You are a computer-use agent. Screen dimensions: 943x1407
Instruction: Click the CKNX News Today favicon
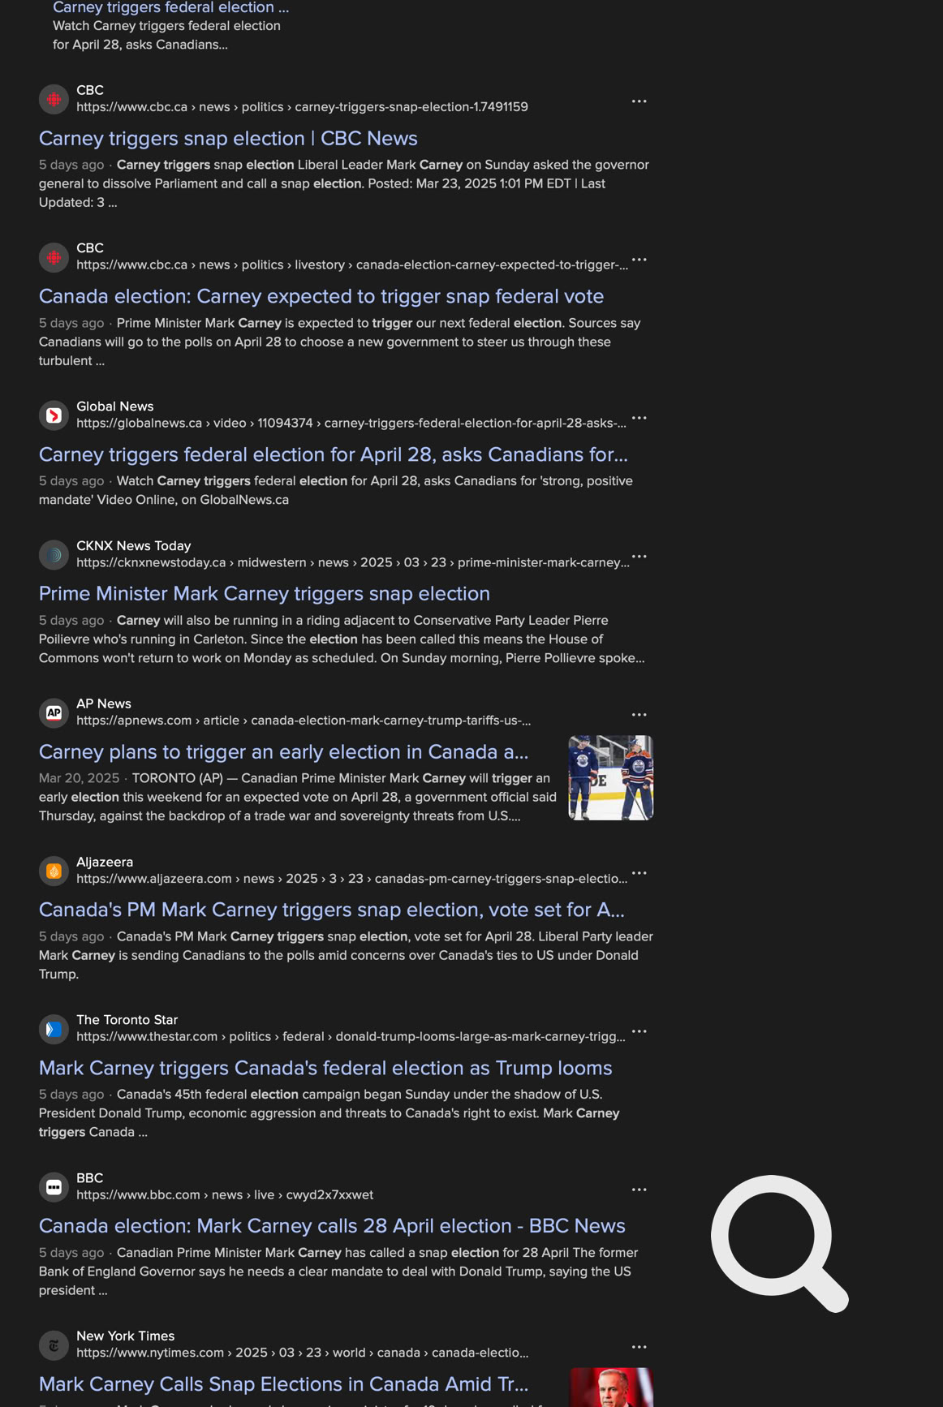tap(54, 555)
